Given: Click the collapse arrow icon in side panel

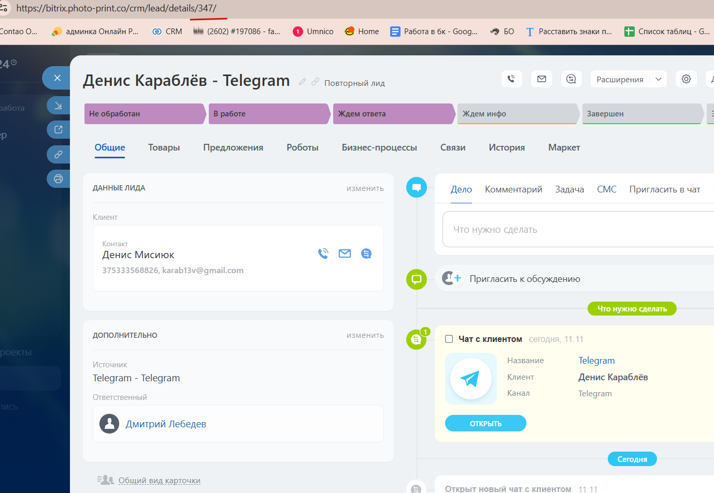Looking at the screenshot, I should tap(59, 106).
